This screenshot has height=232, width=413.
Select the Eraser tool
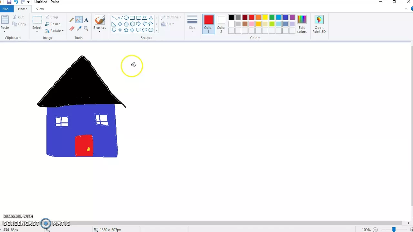pos(72,28)
